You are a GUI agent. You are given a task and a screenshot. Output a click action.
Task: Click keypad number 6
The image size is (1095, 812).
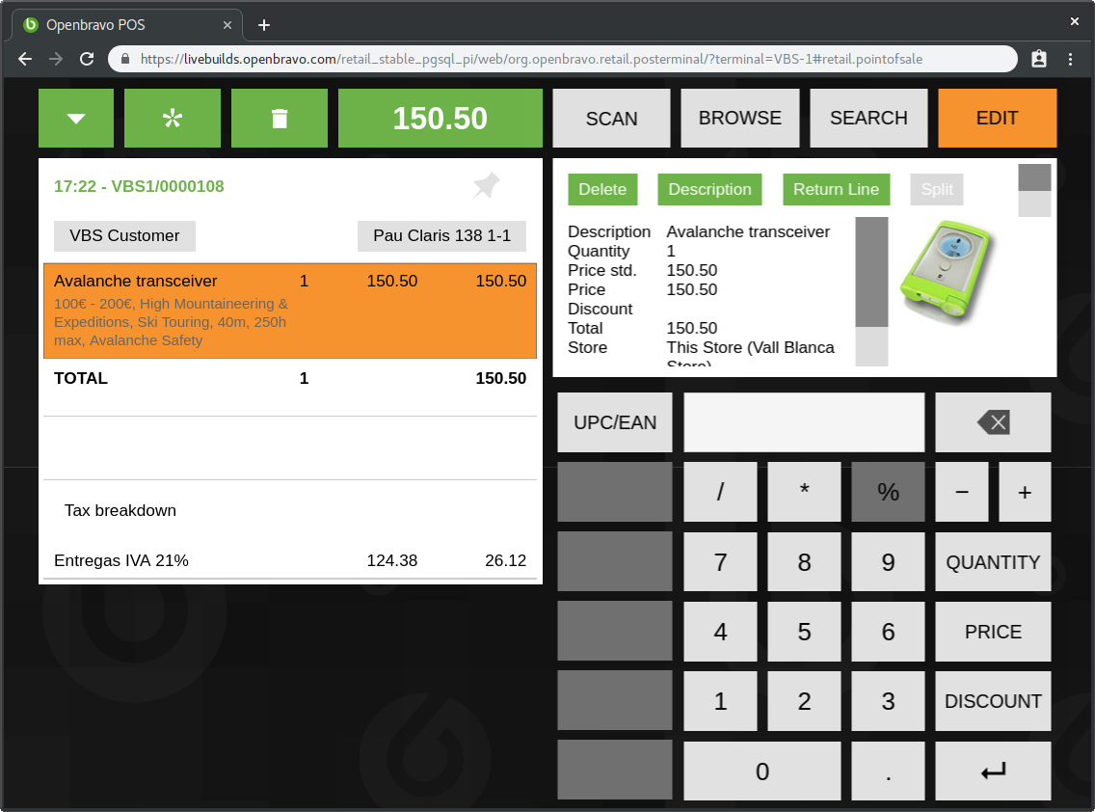[888, 632]
